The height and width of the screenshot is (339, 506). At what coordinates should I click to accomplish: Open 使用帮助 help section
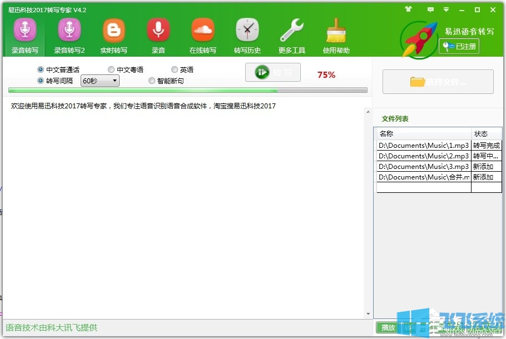(x=336, y=34)
